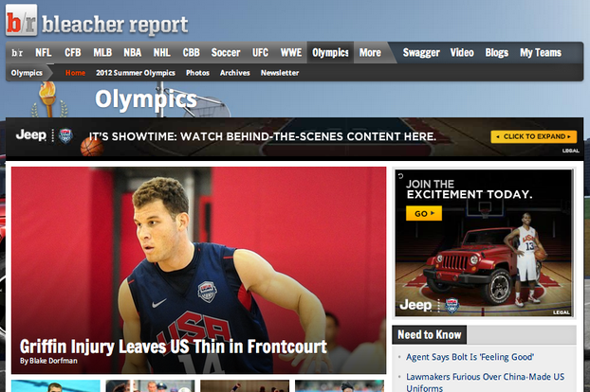The width and height of the screenshot is (590, 392).
Task: Click the Jeep logo in the sidebar ad
Action: (415, 305)
